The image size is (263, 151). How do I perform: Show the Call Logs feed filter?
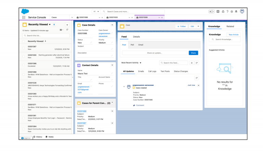click(152, 71)
